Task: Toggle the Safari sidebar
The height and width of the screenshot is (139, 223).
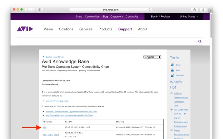Action: (40, 9)
